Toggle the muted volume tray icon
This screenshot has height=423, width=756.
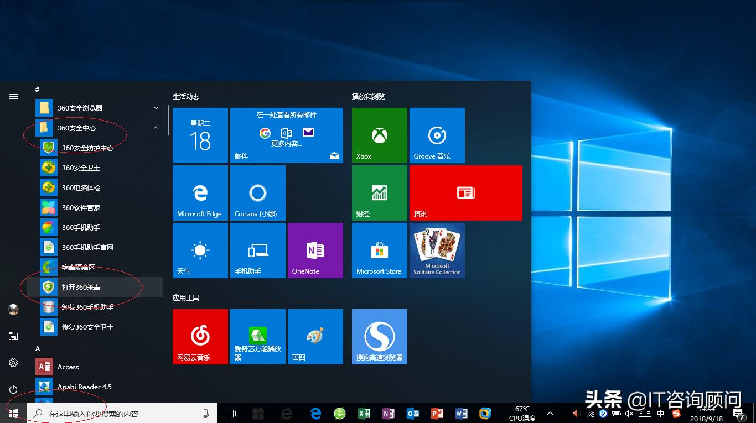click(629, 414)
